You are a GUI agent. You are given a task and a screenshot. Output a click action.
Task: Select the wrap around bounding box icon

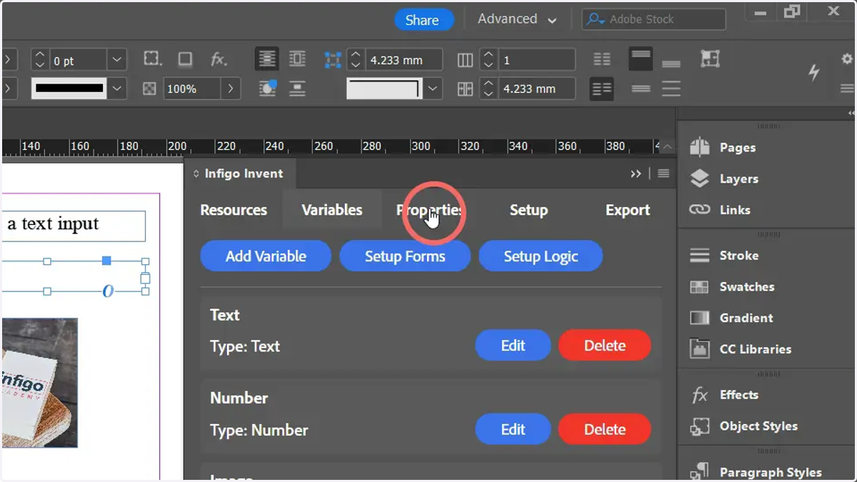click(297, 59)
